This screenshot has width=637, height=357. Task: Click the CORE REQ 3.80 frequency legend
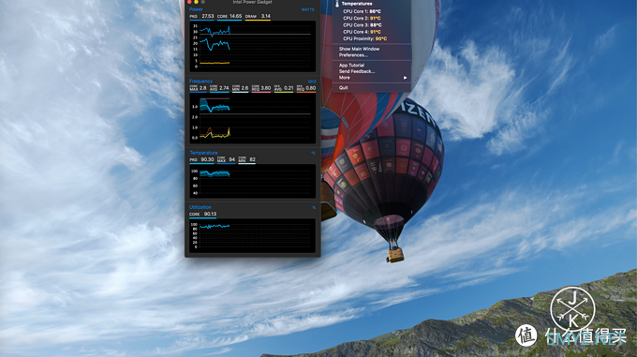point(261,88)
